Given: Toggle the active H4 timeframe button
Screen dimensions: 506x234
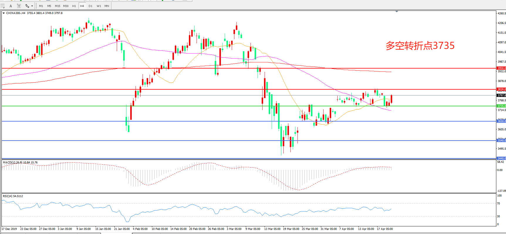Looking at the screenshot, I should click(x=82, y=6).
